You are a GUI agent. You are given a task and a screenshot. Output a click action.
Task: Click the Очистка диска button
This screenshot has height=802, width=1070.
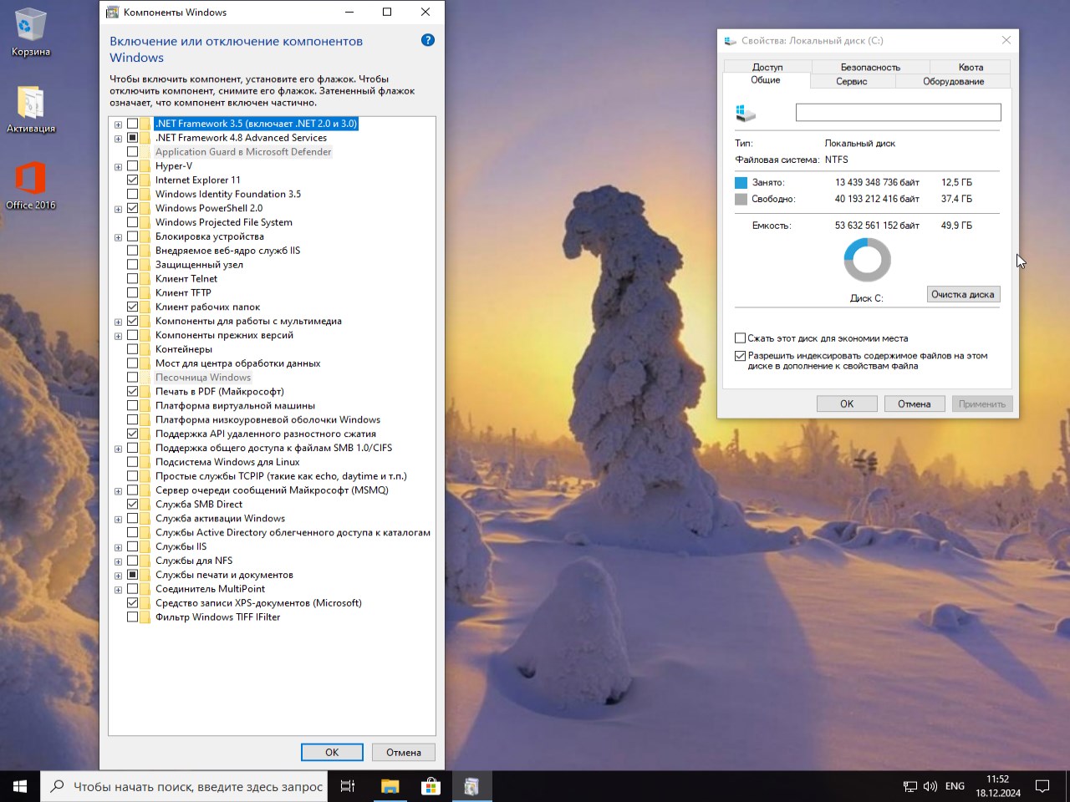coord(963,294)
